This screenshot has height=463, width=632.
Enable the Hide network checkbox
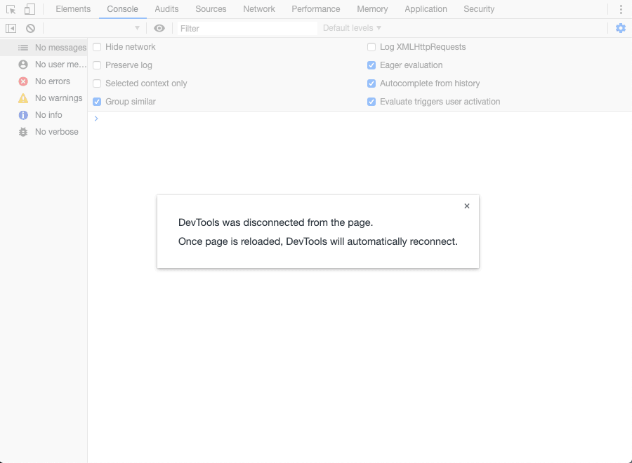tap(98, 47)
